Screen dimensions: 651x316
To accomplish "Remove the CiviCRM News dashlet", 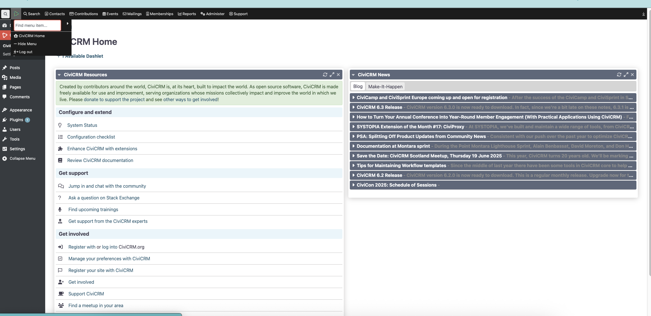I will [632, 75].
